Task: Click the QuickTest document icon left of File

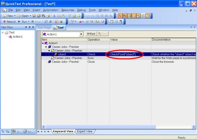Action: 4,10
